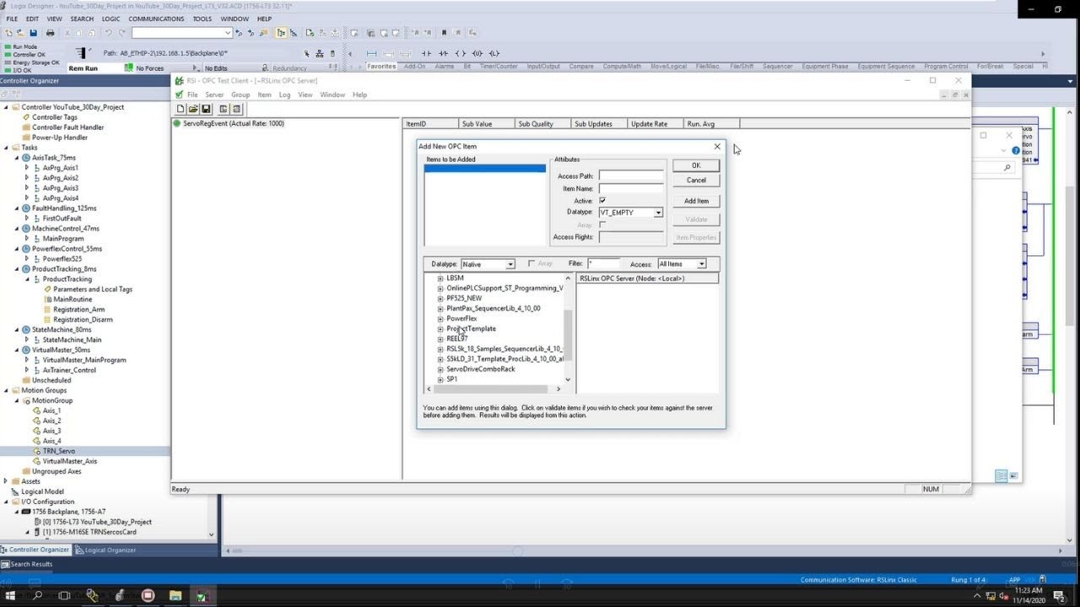Open the Server menu in OPC Test Client
The width and height of the screenshot is (1080, 607).
point(214,94)
